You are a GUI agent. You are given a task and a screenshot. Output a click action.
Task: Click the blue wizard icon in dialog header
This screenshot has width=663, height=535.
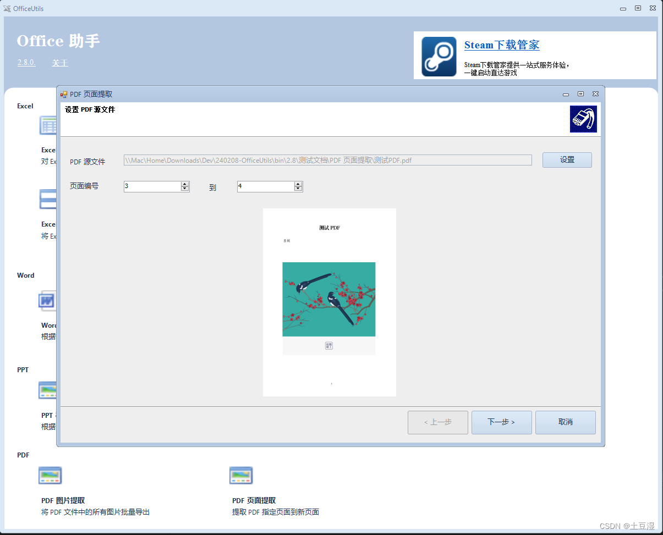583,119
